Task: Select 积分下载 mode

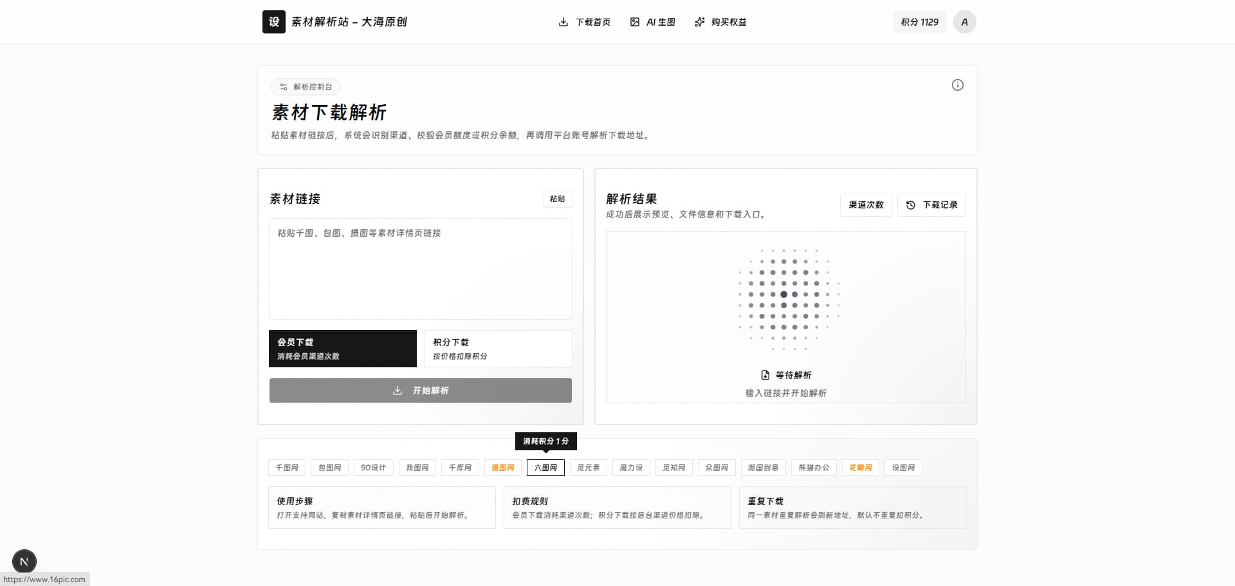Action: (x=498, y=349)
